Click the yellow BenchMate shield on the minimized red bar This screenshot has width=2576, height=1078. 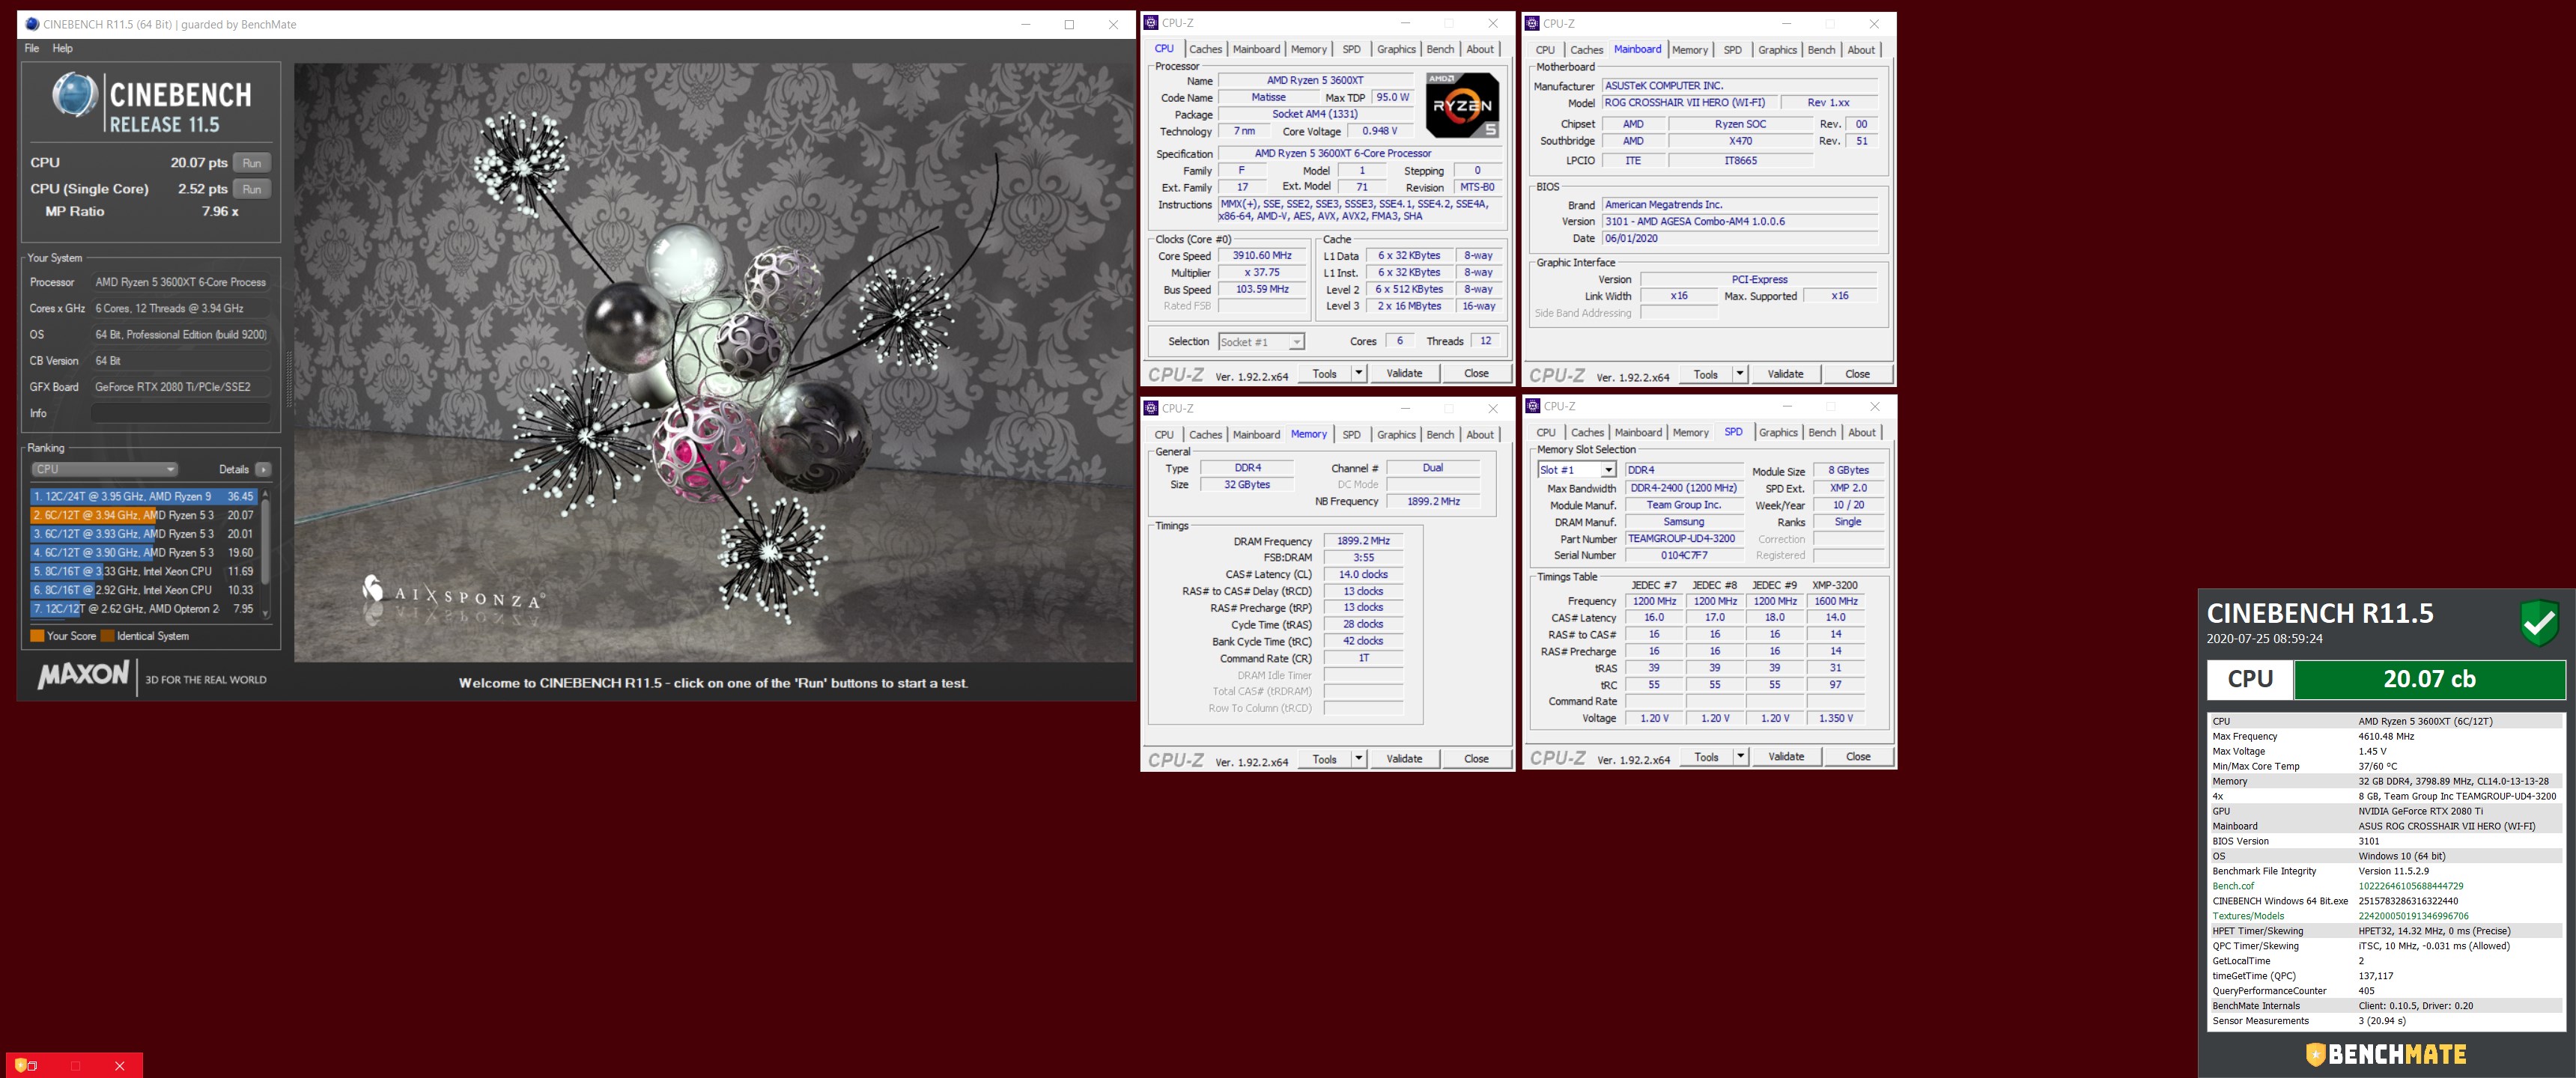(20, 1066)
